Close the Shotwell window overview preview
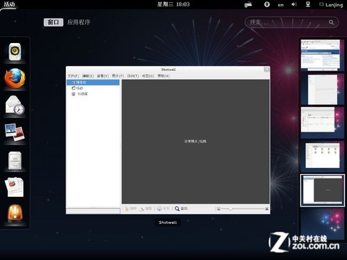Viewport: 347px width, 260px height. pos(266,69)
